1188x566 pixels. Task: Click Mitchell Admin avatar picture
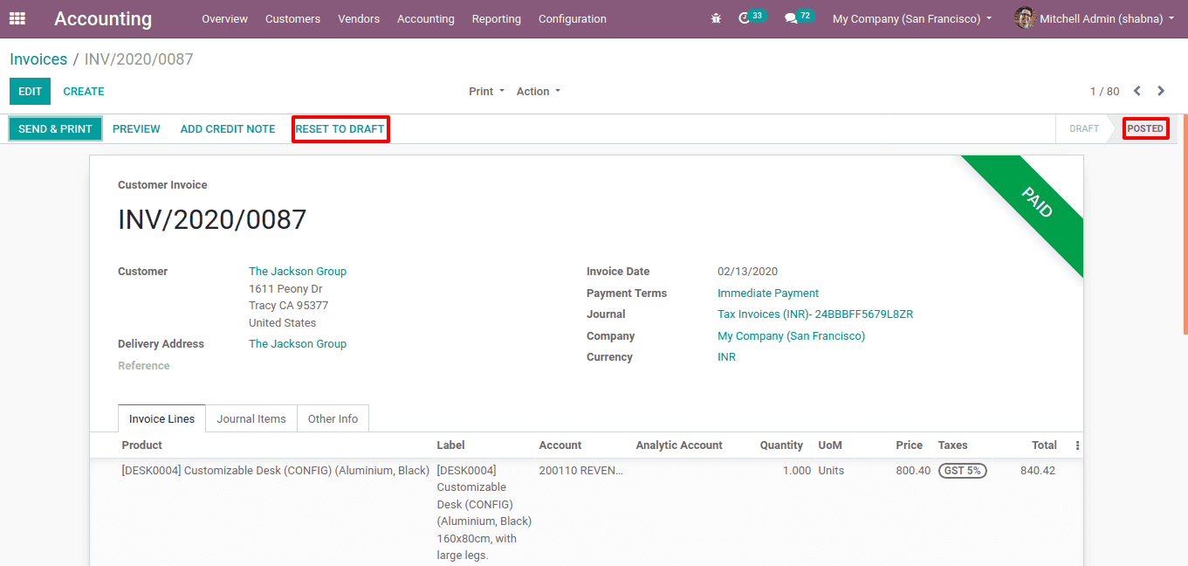(1026, 18)
